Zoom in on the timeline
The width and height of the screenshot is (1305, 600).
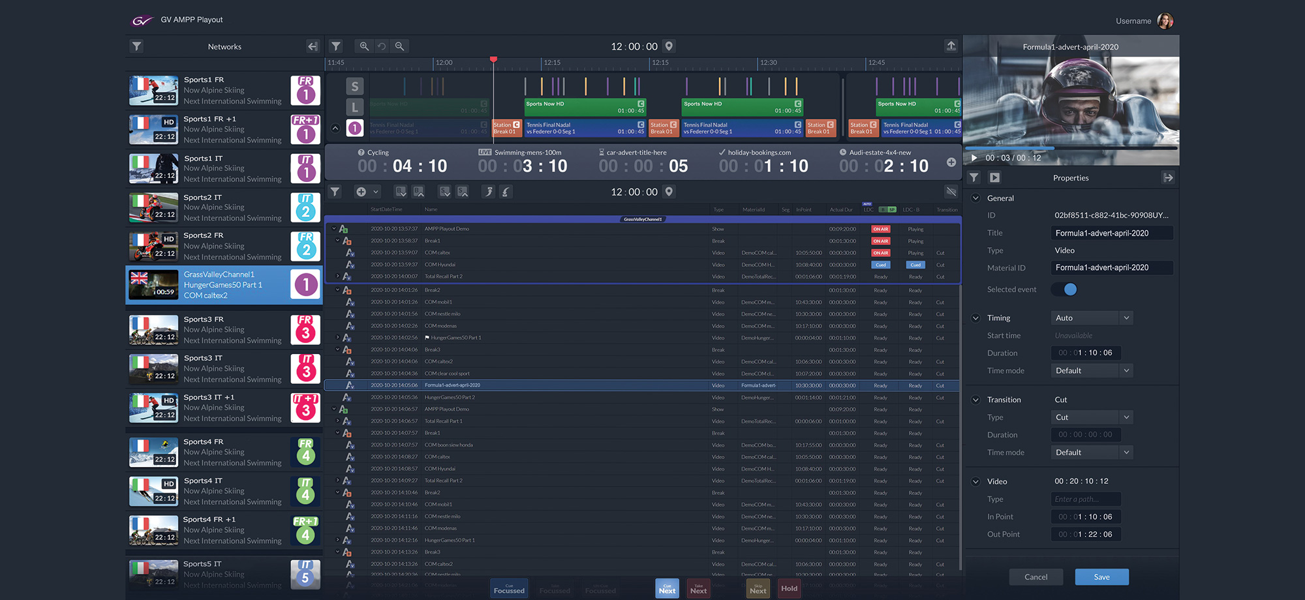tap(364, 46)
